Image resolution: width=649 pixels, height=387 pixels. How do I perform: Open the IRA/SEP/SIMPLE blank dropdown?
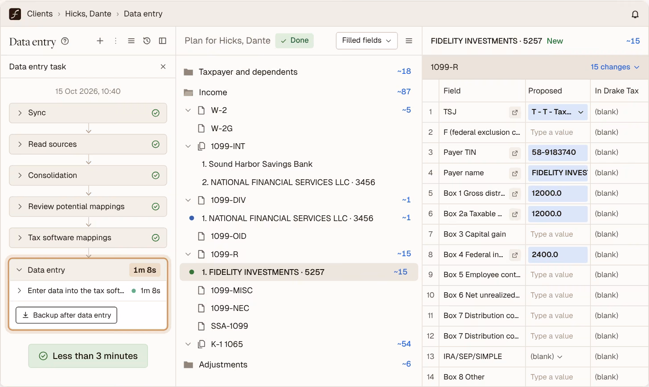pos(546,357)
